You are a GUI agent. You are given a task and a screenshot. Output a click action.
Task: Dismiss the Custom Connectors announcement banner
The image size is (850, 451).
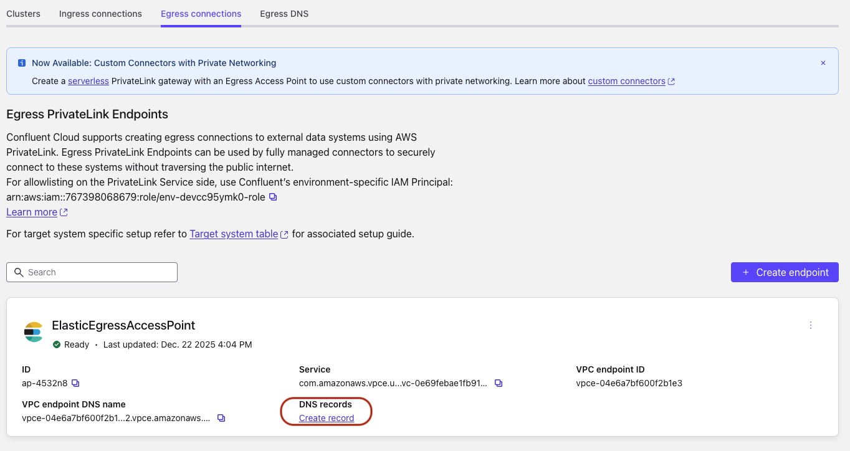pyautogui.click(x=823, y=63)
